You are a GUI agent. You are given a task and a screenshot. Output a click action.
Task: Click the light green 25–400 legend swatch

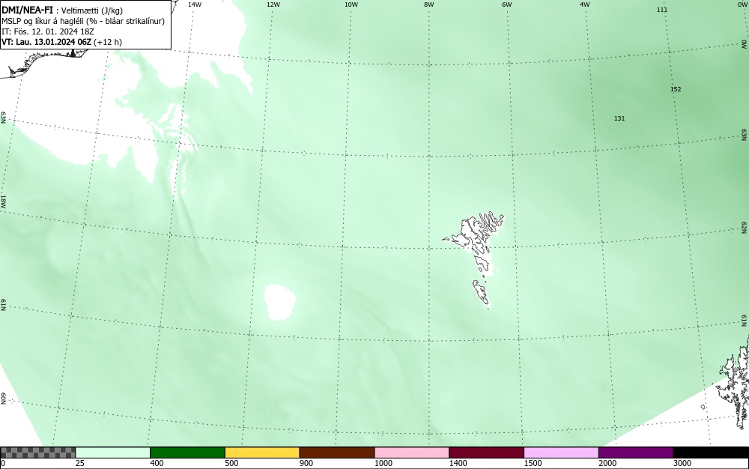coord(113,453)
